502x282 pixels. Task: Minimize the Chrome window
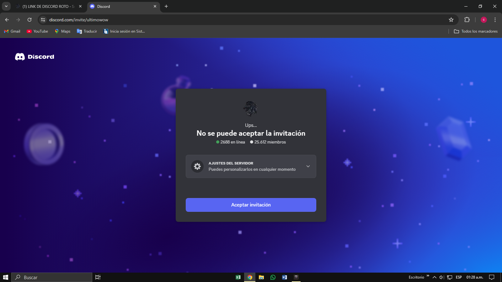coord(466,6)
